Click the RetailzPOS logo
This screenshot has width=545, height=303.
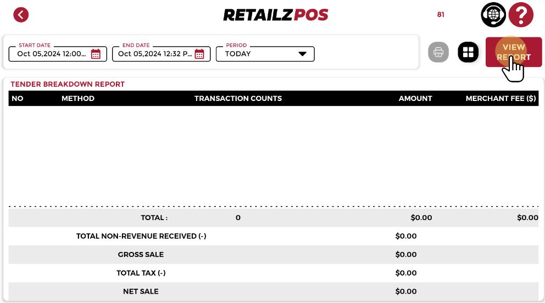pos(275,15)
